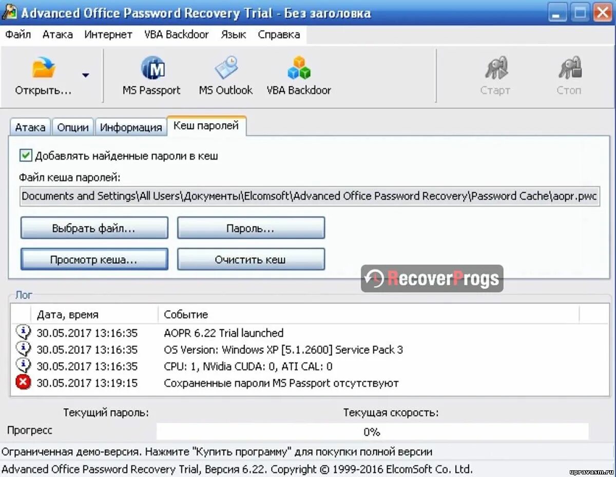Click the Файл кеша паролей label
Screen dimensions: 616x477
[70, 177]
